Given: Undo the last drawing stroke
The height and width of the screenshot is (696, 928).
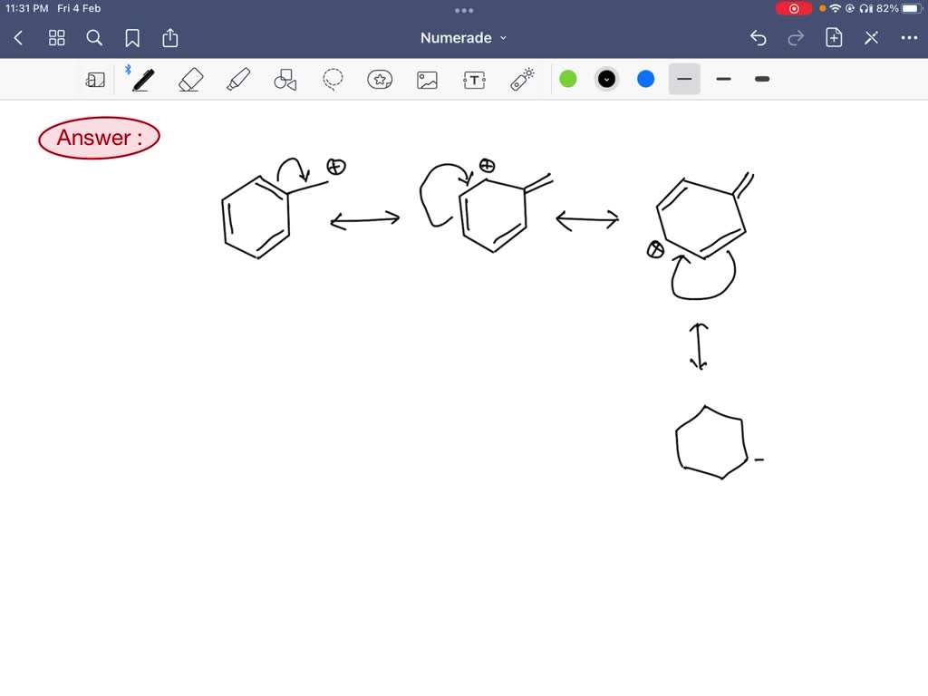Looking at the screenshot, I should click(x=759, y=38).
